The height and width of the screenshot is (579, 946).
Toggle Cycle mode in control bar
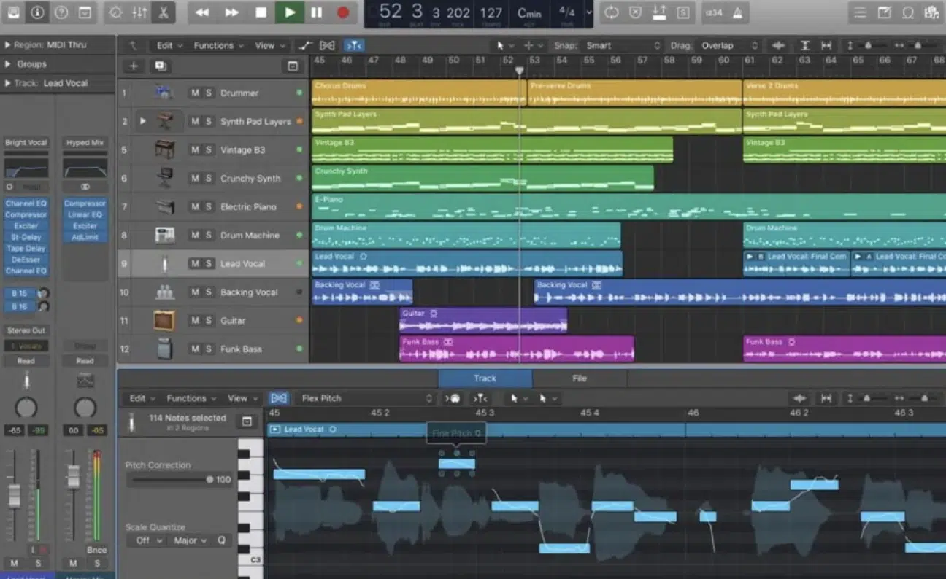pyautogui.click(x=612, y=12)
